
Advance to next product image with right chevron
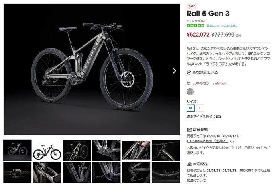point(174,71)
